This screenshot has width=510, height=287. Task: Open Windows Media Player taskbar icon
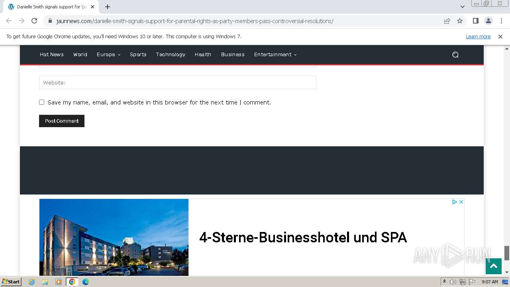[59, 282]
